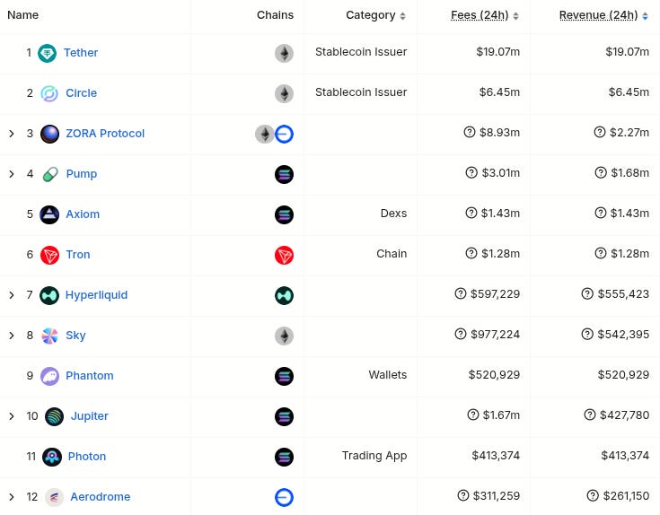Open the Phantom link
660x515 pixels.
coord(90,375)
